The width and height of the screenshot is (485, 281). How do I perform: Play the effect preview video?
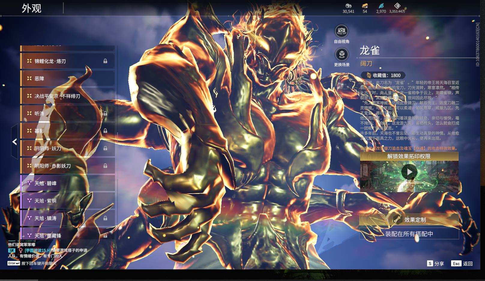[x=409, y=172]
